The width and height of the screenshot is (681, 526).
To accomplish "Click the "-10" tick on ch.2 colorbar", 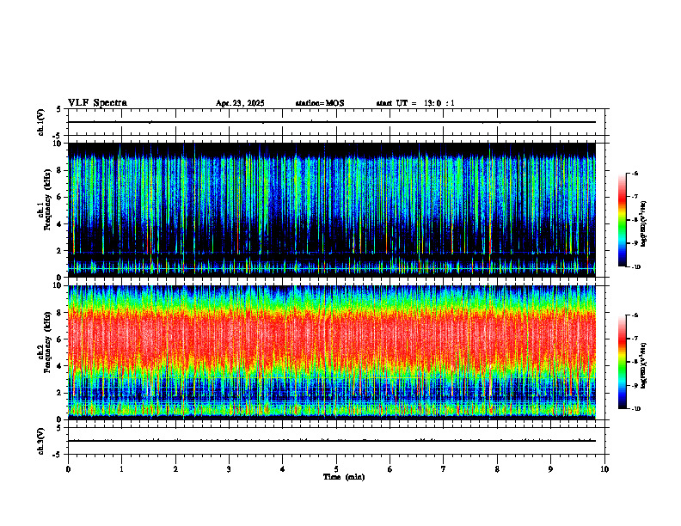I will (x=635, y=409).
